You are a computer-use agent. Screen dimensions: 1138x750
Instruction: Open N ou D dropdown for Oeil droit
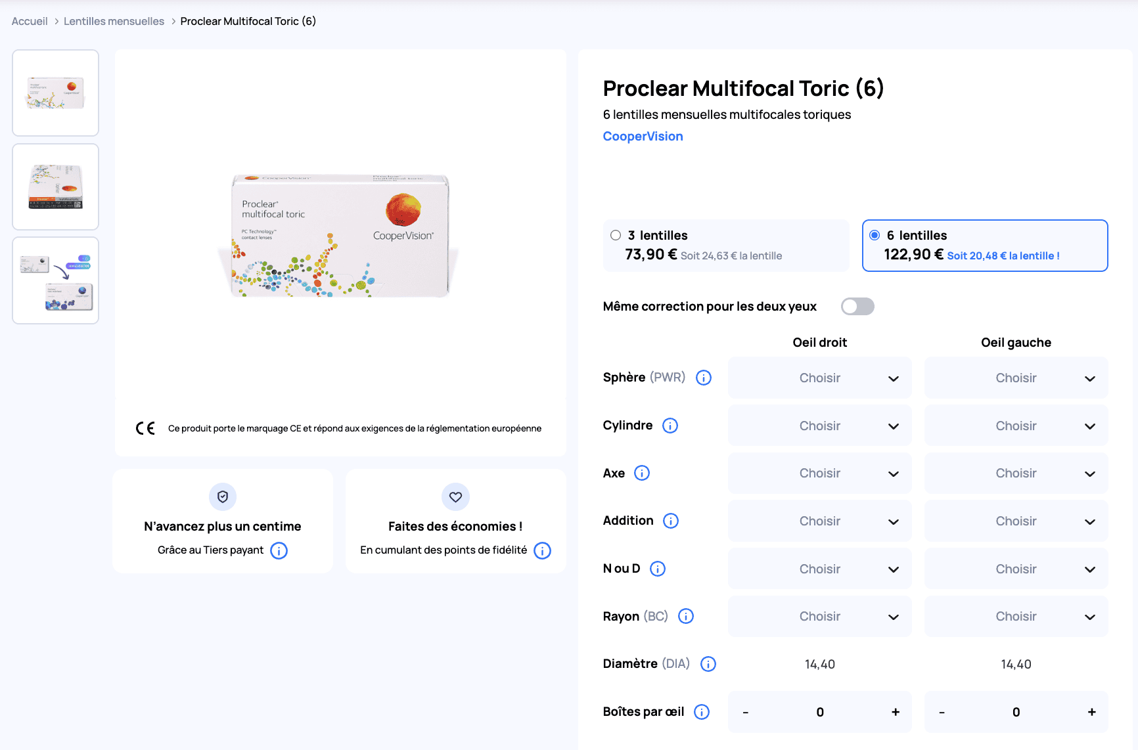[820, 569]
